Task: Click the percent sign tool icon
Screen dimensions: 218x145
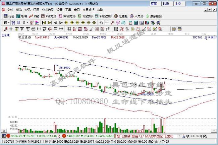Action: pos(127,29)
